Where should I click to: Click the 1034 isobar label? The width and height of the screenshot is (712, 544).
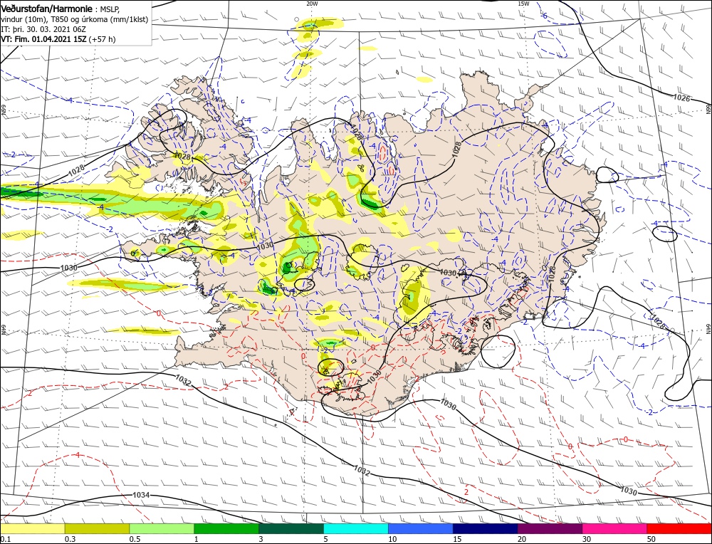[x=141, y=495]
